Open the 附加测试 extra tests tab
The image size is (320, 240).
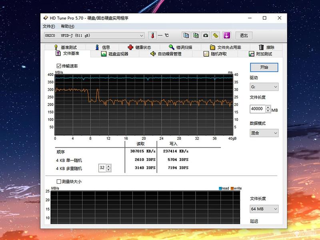click(260, 54)
